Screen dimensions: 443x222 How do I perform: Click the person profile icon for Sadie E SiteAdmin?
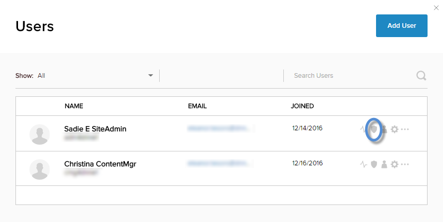pos(384,129)
